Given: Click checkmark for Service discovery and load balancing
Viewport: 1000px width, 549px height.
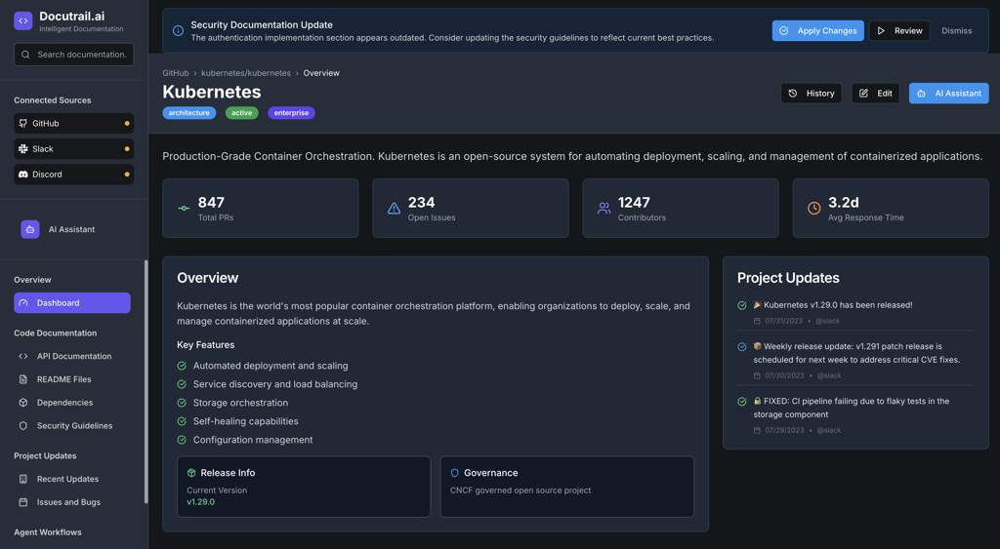Looking at the screenshot, I should click(182, 384).
